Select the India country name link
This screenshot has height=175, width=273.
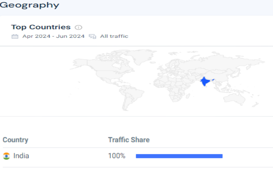coord(21,156)
